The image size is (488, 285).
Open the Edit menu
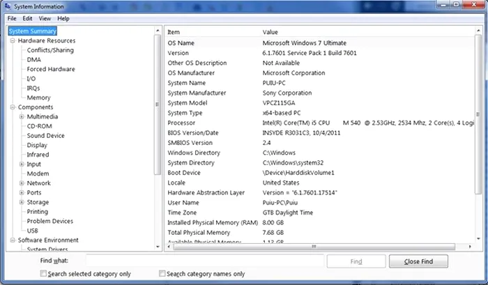click(27, 18)
